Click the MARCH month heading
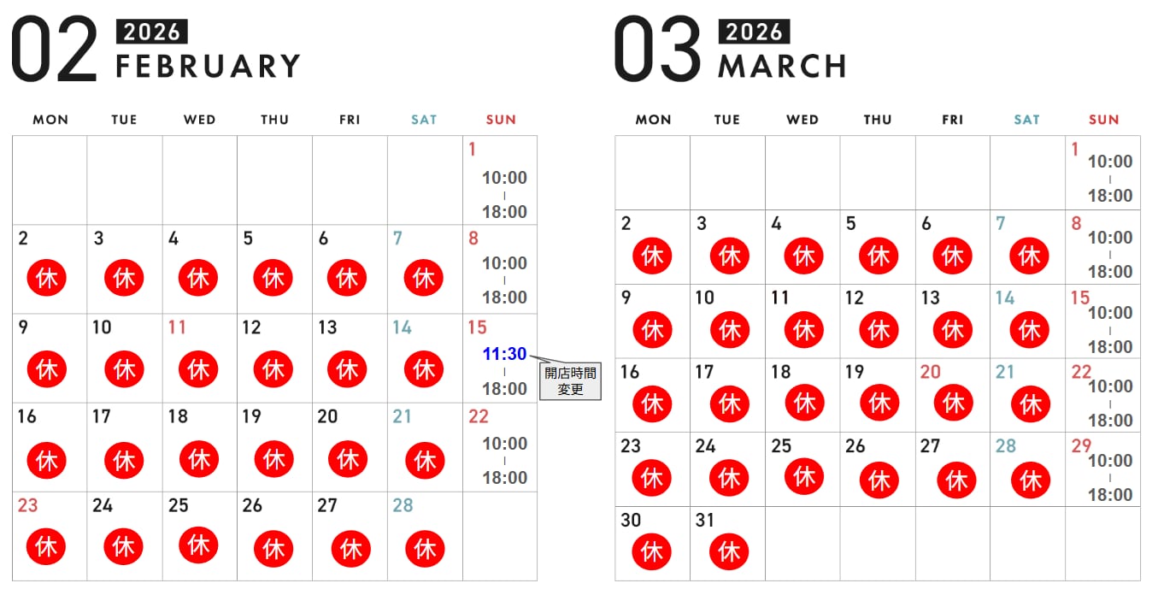 coord(782,66)
